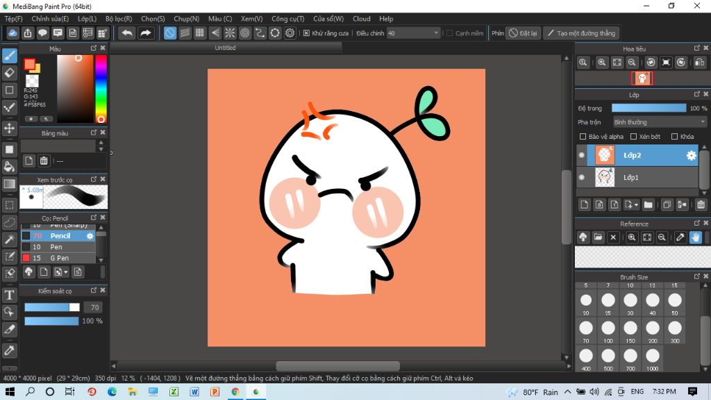Select the Eyedropper tool
The height and width of the screenshot is (400, 711).
tap(10, 350)
